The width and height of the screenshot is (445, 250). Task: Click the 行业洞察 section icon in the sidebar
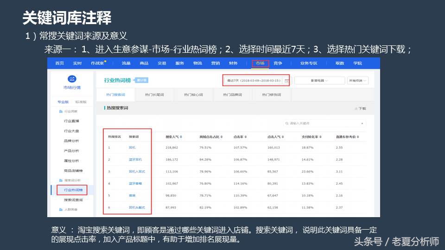coord(60,112)
